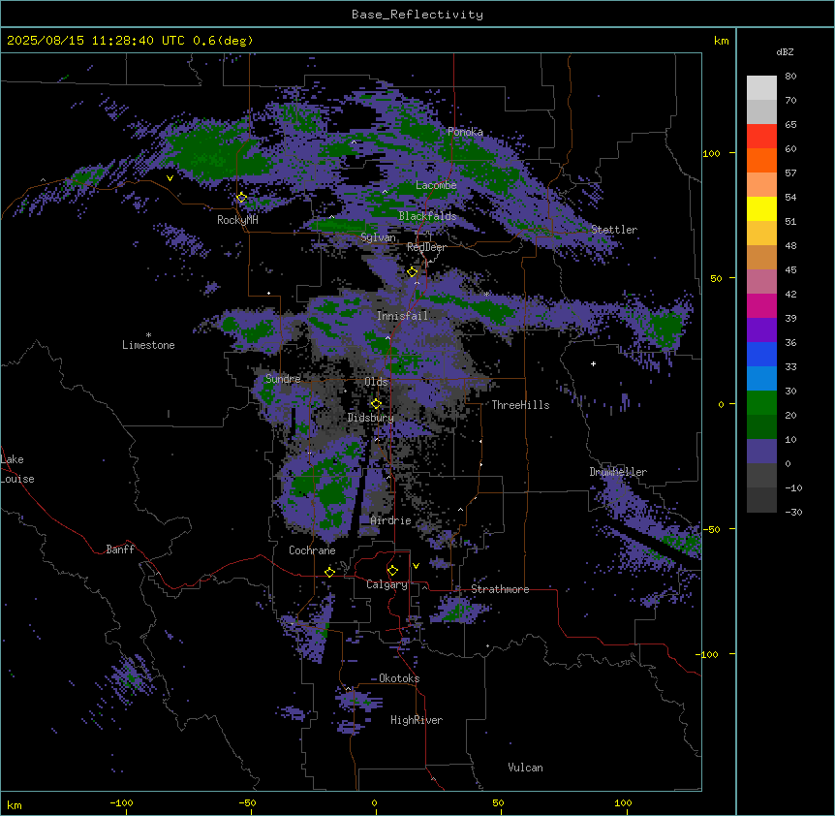The image size is (835, 816).
Task: Click the km unit label at bottom left
Action: click(x=15, y=804)
